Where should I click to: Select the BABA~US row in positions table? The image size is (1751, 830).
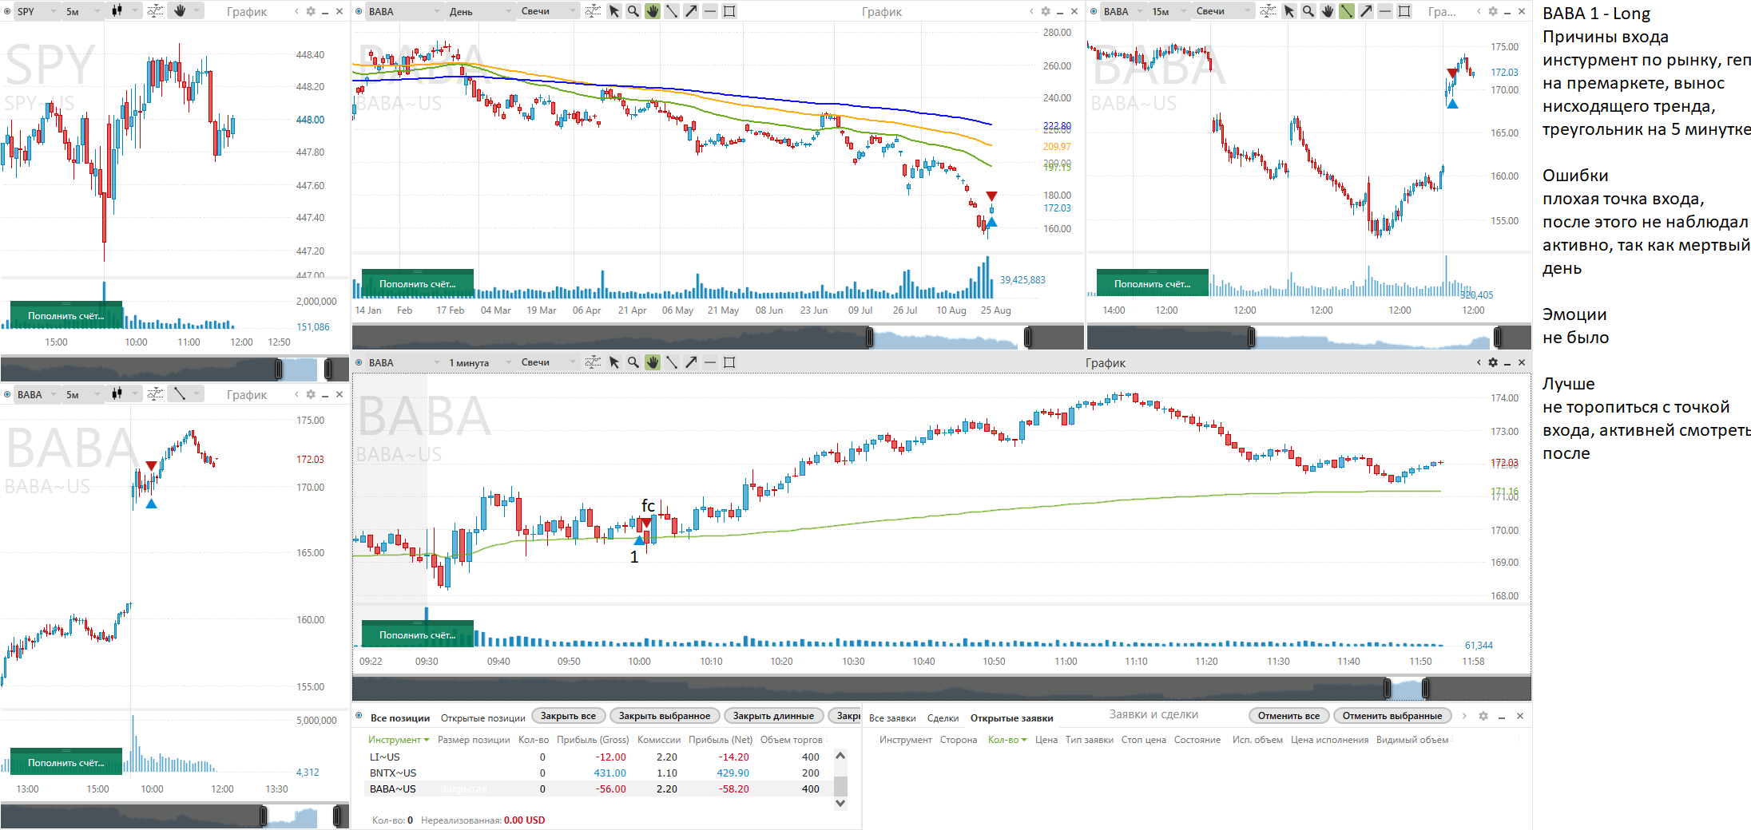click(x=598, y=788)
